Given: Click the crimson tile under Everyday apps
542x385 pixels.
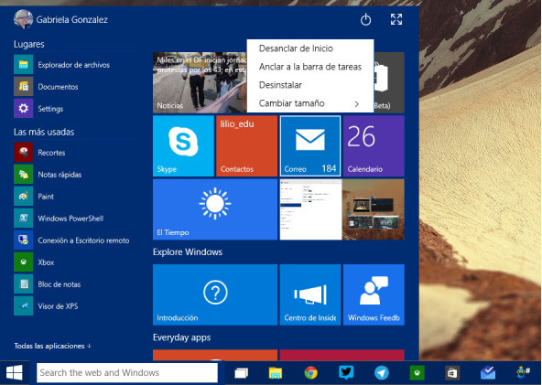Looking at the screenshot, I should [x=341, y=356].
